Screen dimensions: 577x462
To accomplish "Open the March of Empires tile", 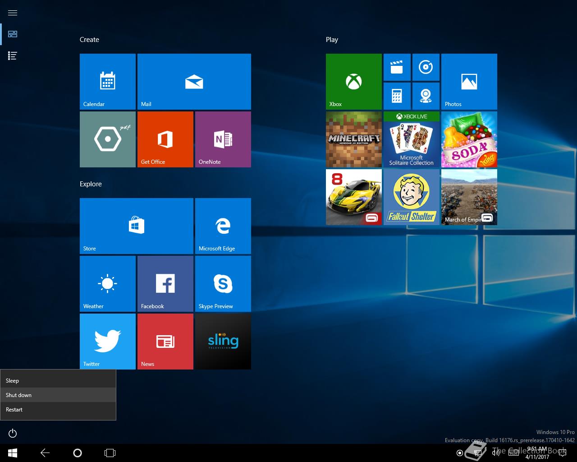I will point(469,197).
